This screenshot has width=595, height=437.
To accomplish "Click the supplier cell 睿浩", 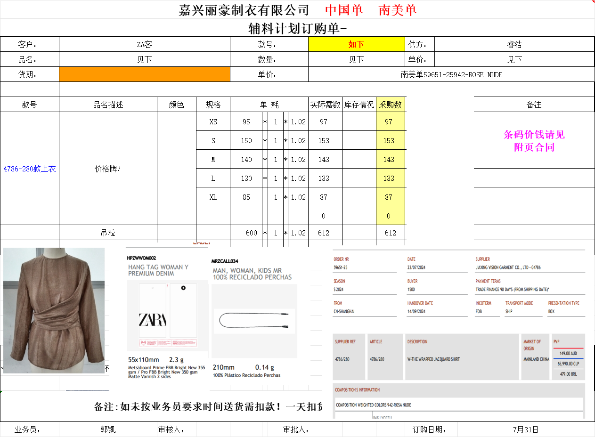I will tap(514, 45).
